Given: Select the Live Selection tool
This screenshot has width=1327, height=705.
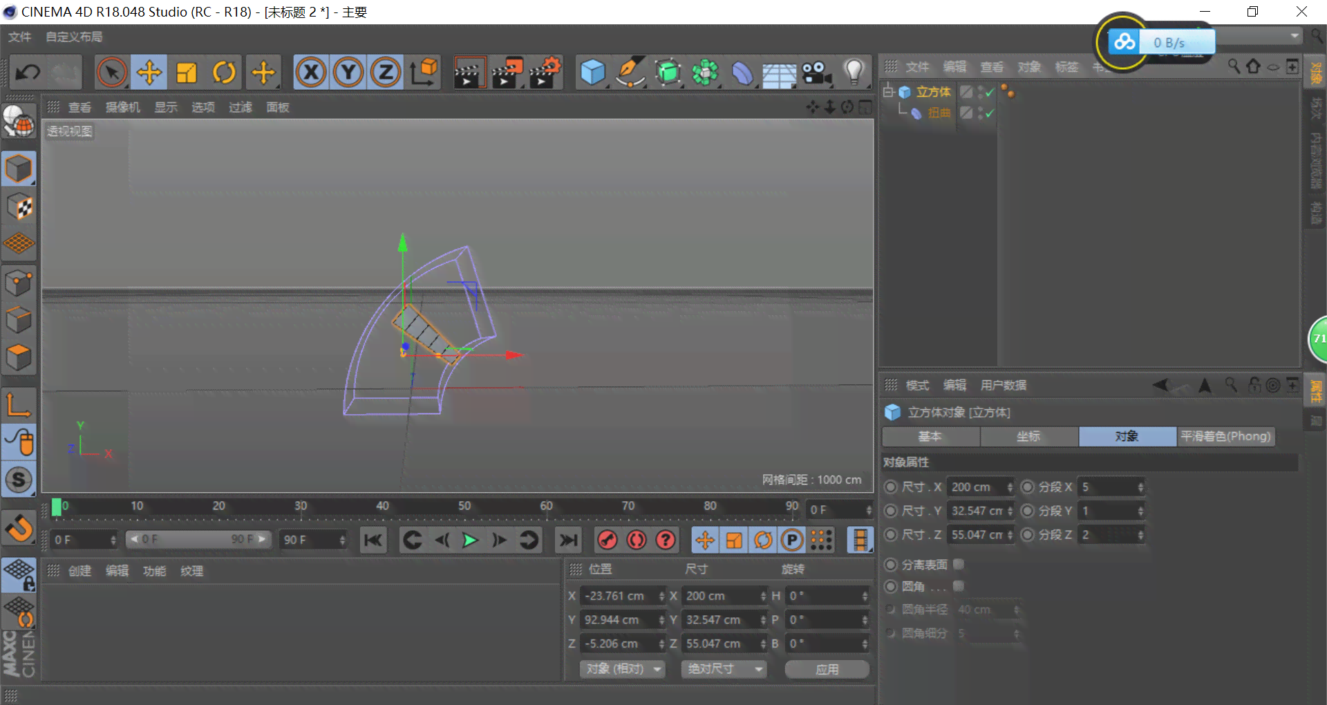Looking at the screenshot, I should [x=112, y=72].
